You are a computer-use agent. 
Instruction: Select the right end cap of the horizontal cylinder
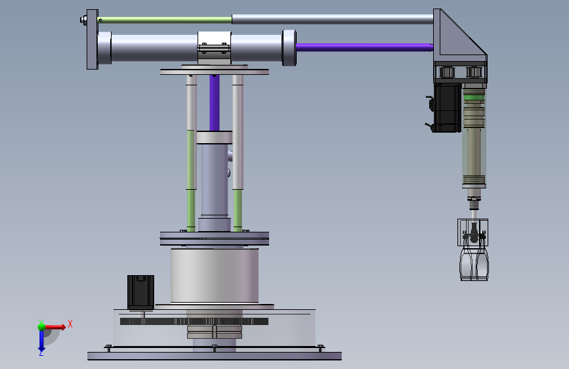tap(289, 47)
